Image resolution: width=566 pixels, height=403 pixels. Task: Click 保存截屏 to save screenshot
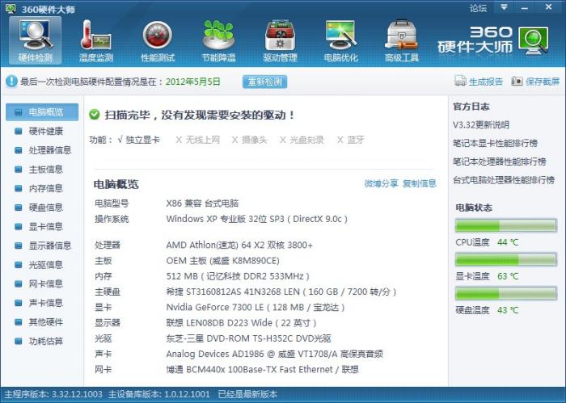tap(543, 82)
